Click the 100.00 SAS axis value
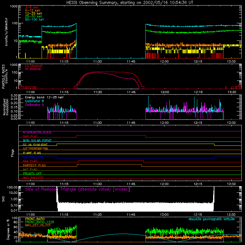The image size is (245, 245). tap(12, 187)
